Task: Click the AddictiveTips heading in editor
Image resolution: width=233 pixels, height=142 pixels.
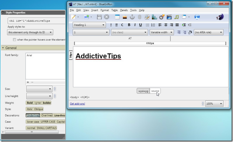Action: [x=98, y=56]
